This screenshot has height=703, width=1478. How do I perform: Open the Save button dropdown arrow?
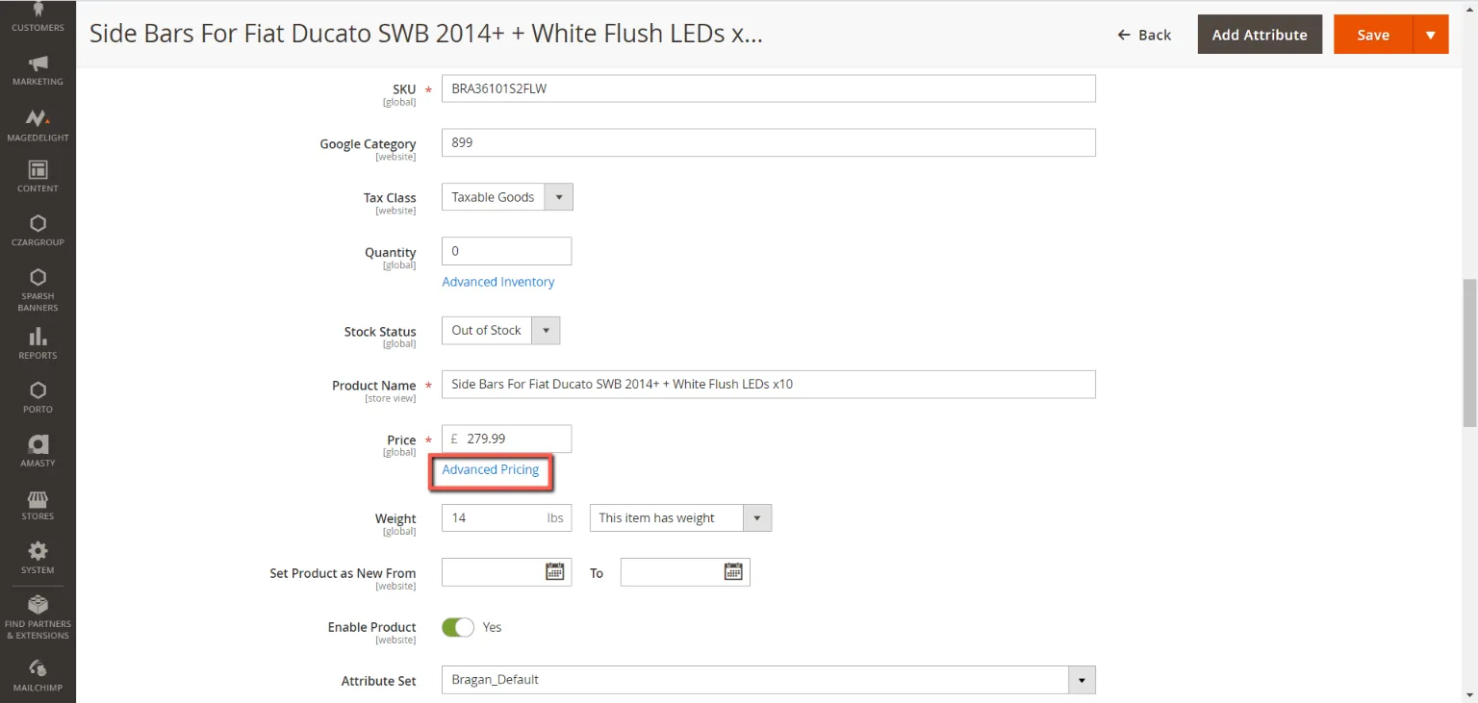point(1431,35)
